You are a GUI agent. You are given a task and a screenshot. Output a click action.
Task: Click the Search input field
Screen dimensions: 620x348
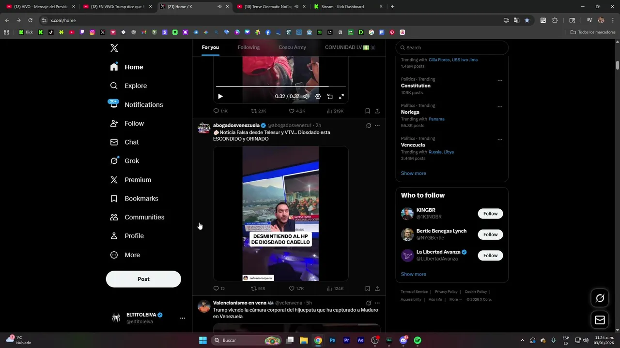click(452, 47)
